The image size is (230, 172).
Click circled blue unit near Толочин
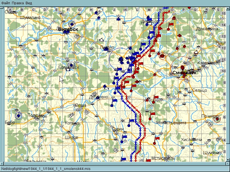pyautogui.click(x=19, y=115)
